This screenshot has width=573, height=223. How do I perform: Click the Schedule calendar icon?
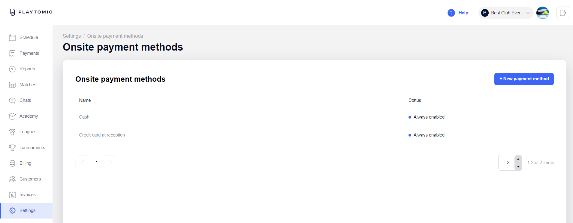[12, 38]
